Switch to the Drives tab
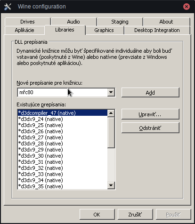This screenshot has height=224, width=195. pyautogui.click(x=27, y=22)
